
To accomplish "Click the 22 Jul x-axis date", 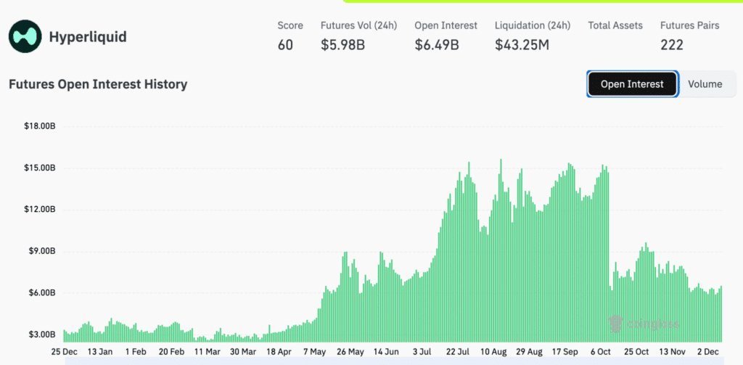I will (459, 352).
